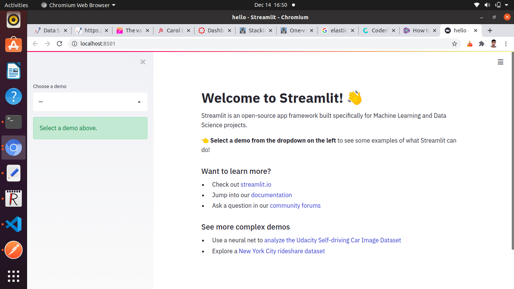Click the back navigation arrow
The image size is (514, 289).
(35, 44)
